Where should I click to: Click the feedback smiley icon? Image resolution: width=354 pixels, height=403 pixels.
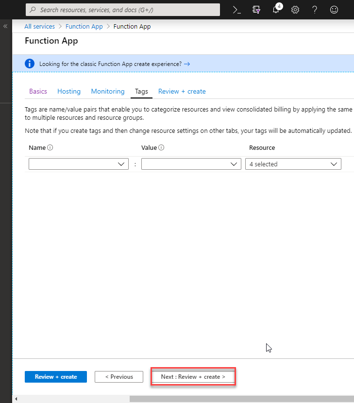tap(334, 10)
